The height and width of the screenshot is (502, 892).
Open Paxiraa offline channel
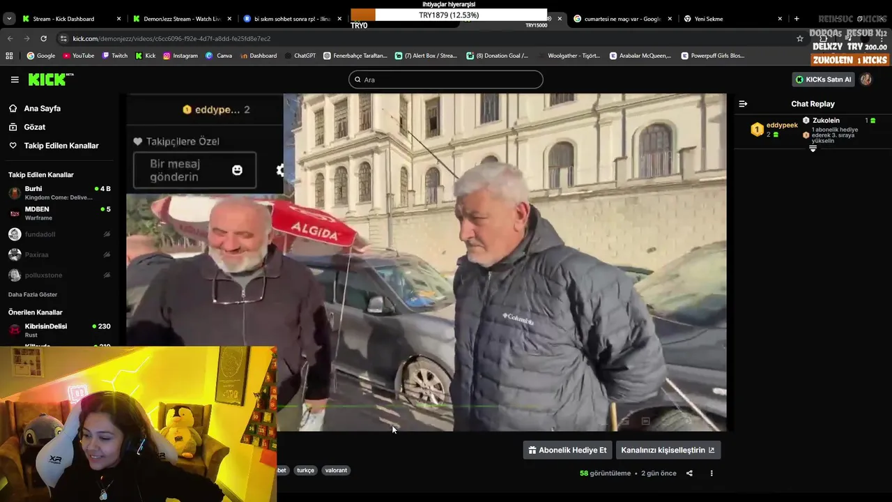point(59,254)
